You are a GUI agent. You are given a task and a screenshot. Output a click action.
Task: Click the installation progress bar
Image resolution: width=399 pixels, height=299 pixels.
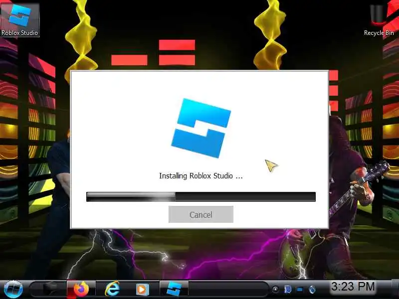point(201,197)
